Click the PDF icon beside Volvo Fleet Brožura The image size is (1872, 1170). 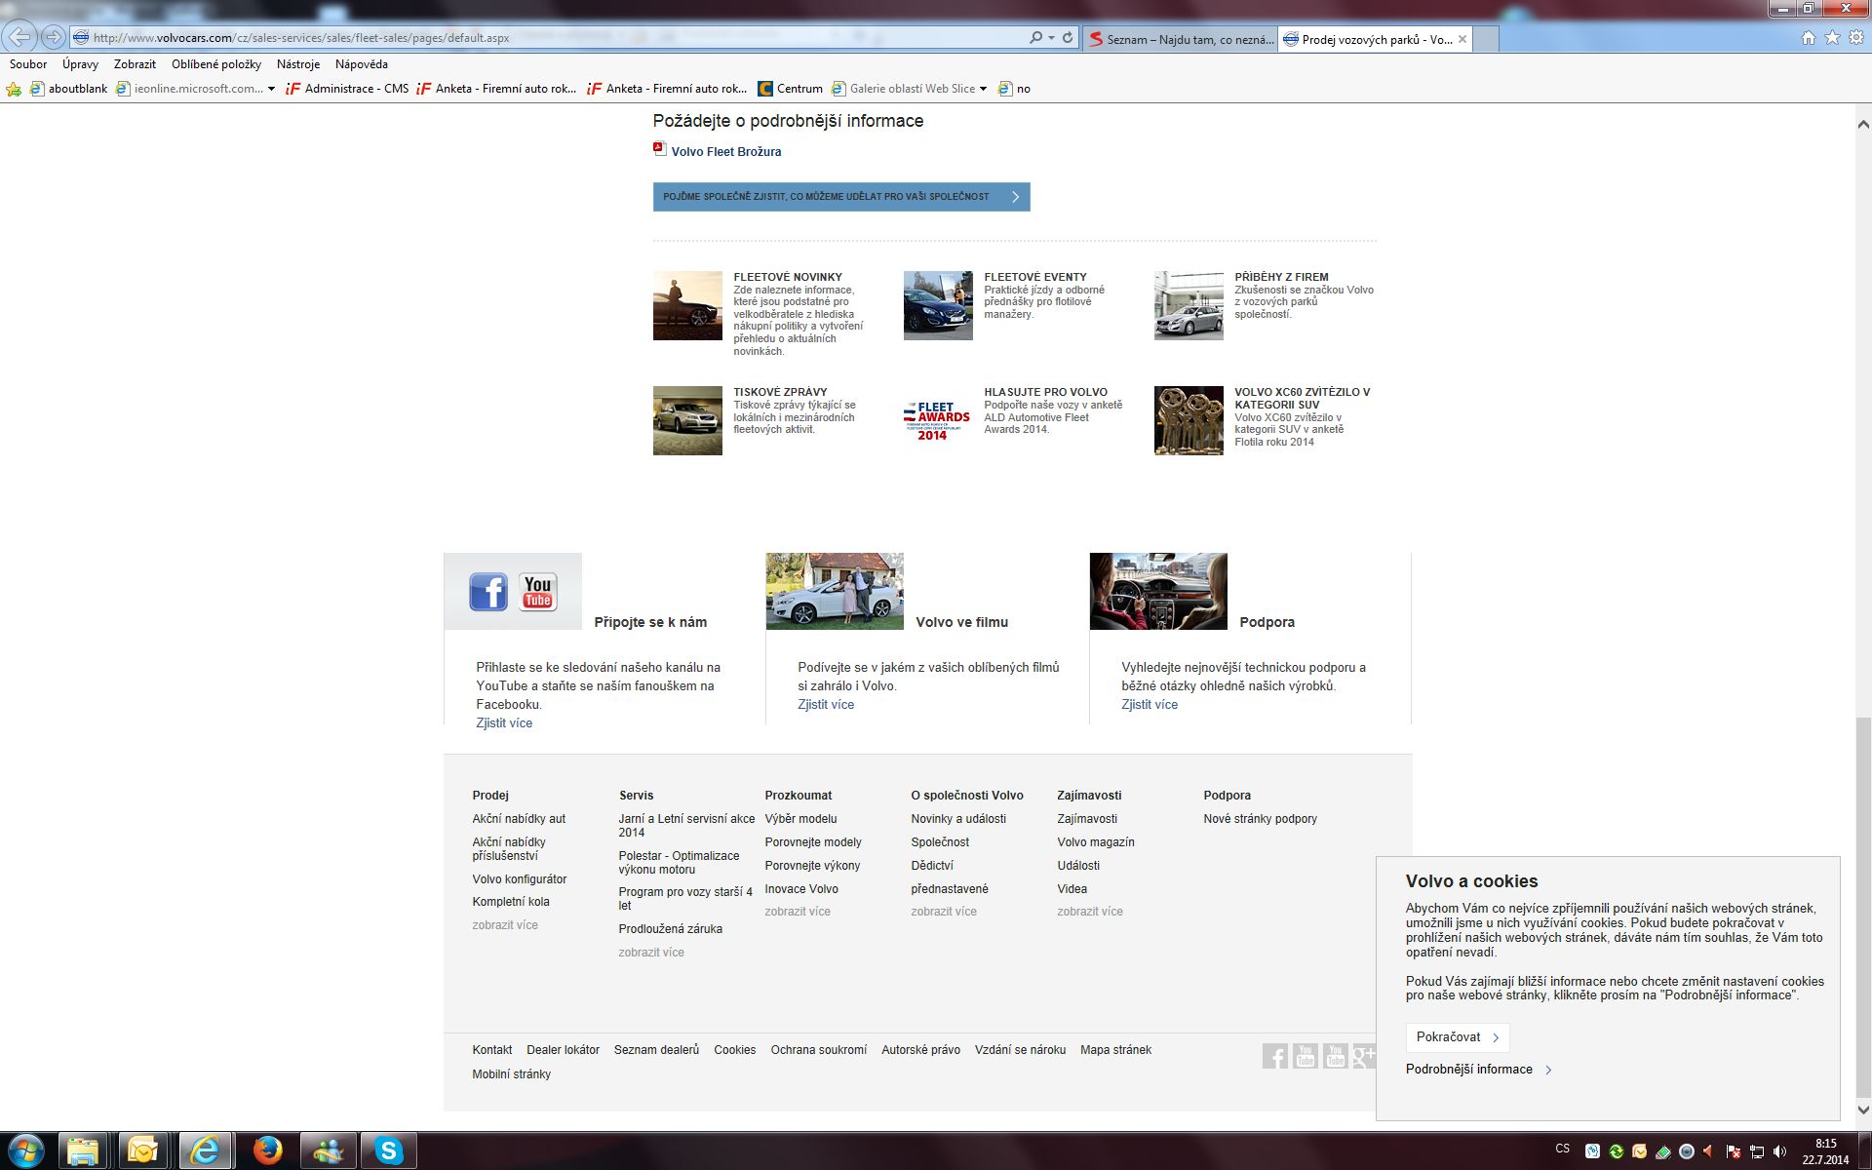660,149
